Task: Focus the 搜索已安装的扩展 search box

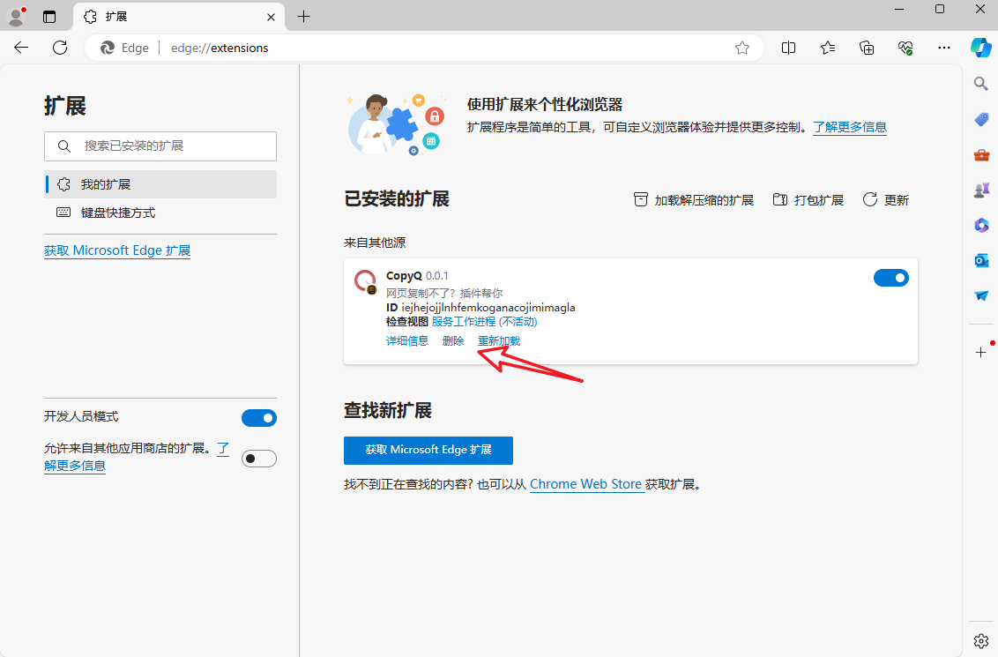Action: tap(160, 146)
